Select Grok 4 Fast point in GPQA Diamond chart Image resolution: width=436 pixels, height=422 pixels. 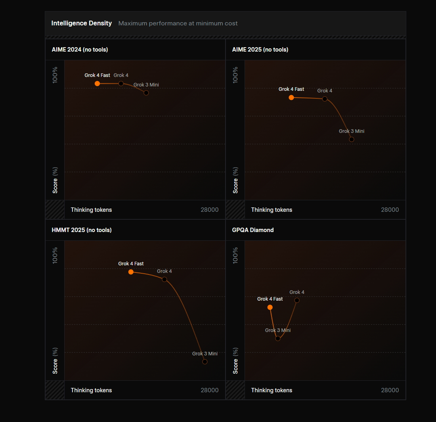pyautogui.click(x=270, y=307)
